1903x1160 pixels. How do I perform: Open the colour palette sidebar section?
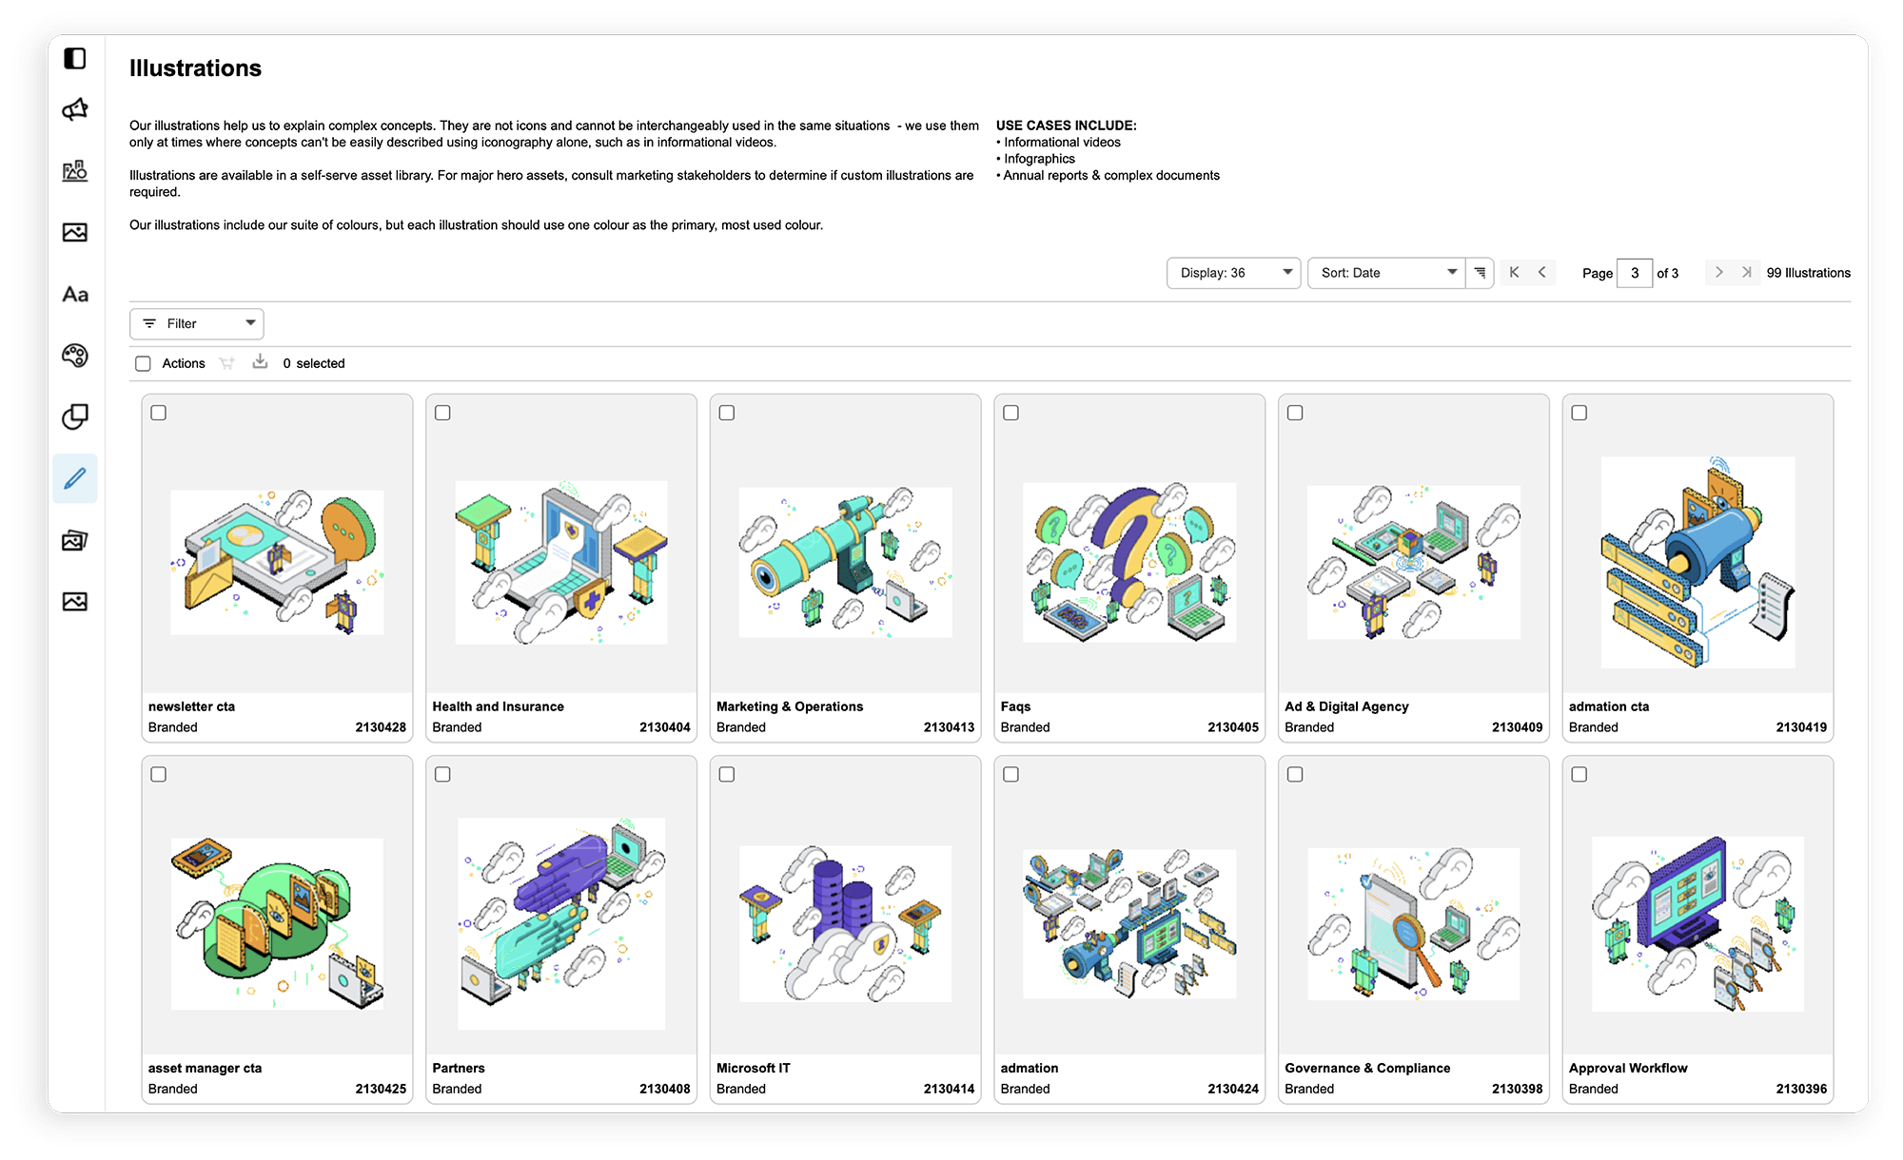click(75, 356)
